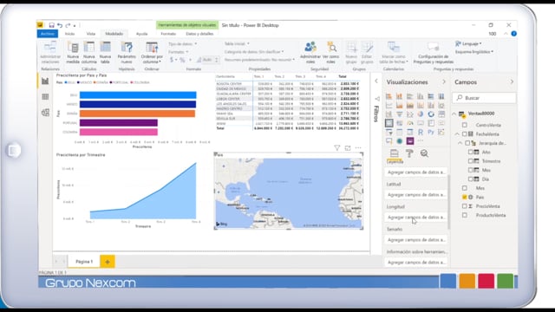This screenshot has width=555, height=312.
Task: Select the Página 1 page tab
Action: click(x=84, y=262)
